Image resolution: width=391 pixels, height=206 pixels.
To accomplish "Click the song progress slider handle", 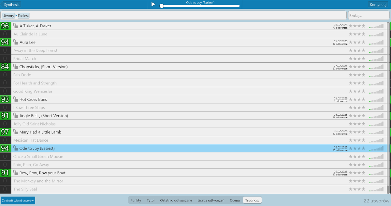I will point(162,6).
